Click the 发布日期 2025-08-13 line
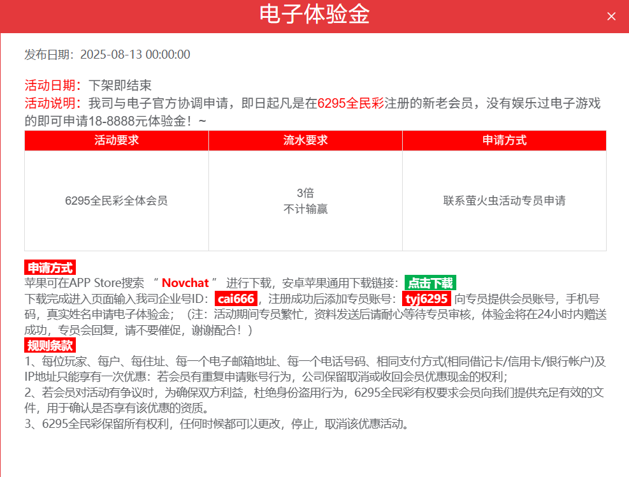Viewport: 629px width, 477px height. tap(107, 55)
